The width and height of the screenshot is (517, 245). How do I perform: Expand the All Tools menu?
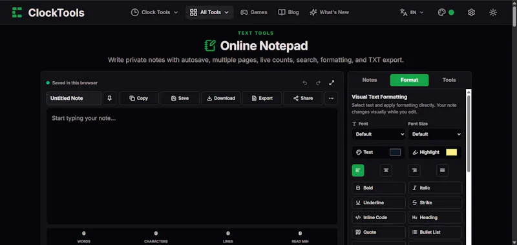pyautogui.click(x=209, y=12)
